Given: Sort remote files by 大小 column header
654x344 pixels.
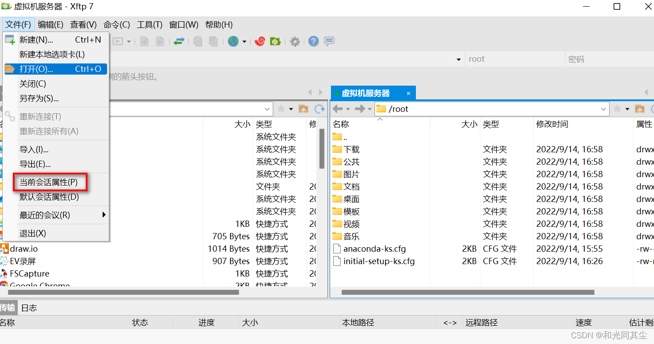Looking at the screenshot, I should pos(455,124).
